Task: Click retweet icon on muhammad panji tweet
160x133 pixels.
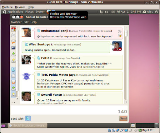Action: click(120, 36)
